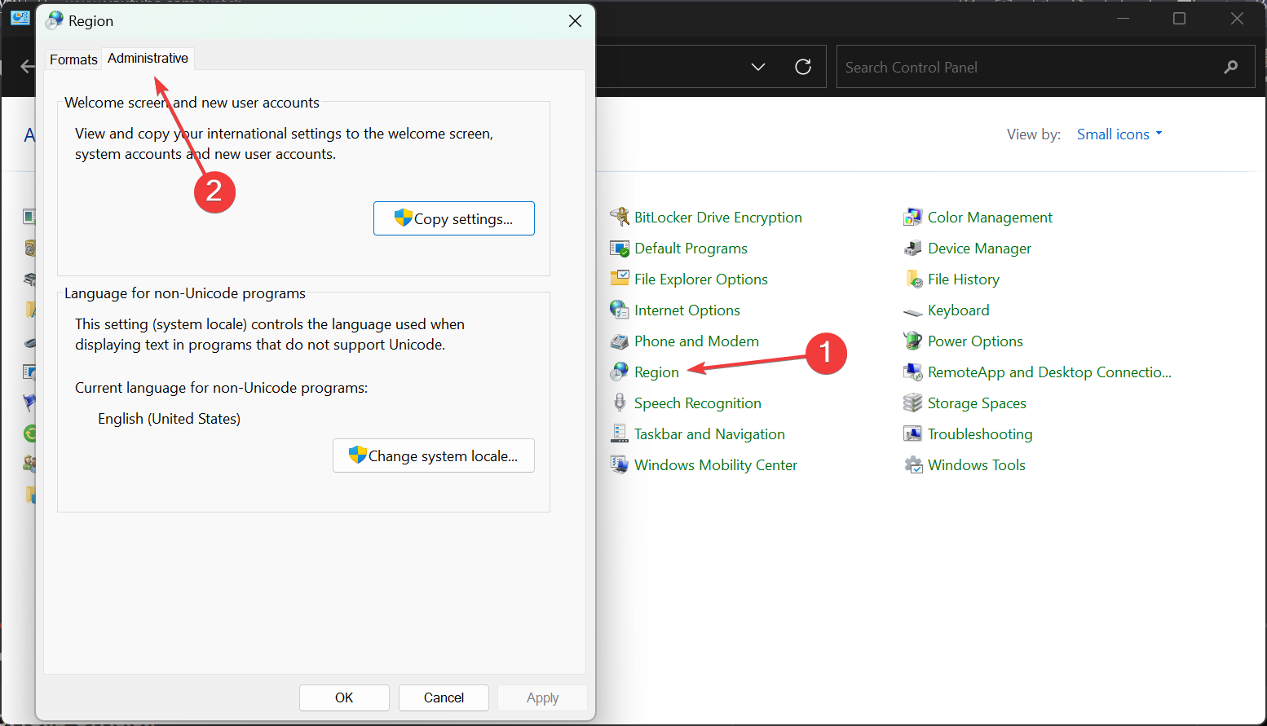Switch to the Formats tab
Viewport: 1267px width, 726px height.
(x=73, y=59)
